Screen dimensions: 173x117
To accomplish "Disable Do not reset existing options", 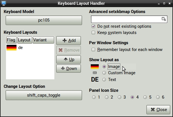I will pyautogui.click(x=93, y=26).
